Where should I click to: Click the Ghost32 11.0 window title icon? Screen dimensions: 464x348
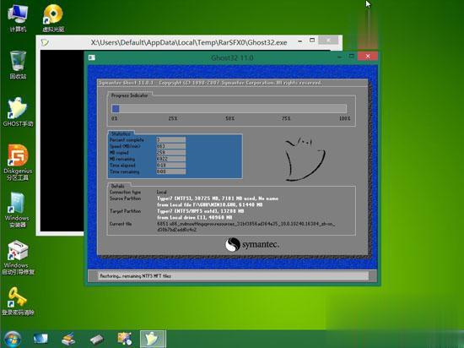(x=92, y=57)
